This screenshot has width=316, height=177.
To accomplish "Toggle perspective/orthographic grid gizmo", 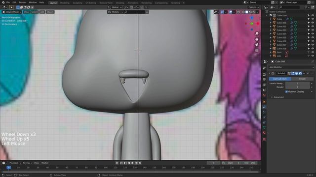I will click(x=257, y=50).
